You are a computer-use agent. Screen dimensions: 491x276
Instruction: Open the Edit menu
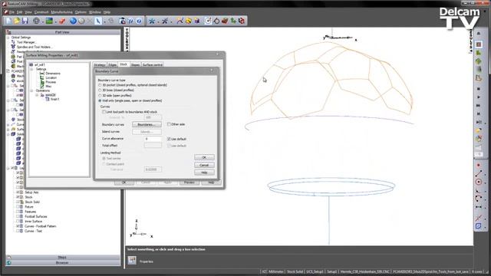coord(19,12)
